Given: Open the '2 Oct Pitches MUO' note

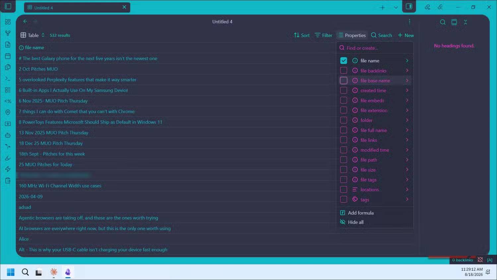Looking at the screenshot, I should pyautogui.click(x=38, y=69).
